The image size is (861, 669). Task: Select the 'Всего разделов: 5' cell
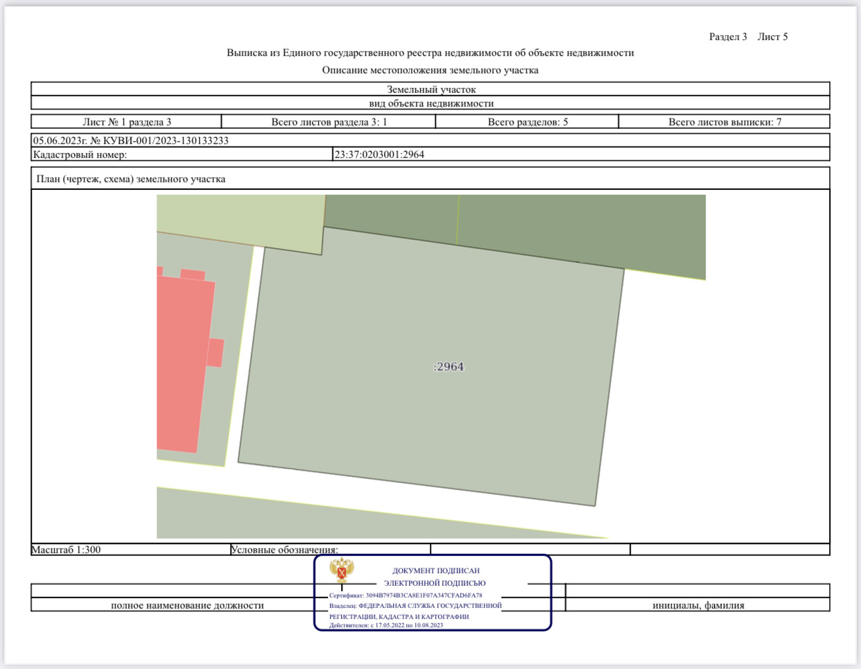(x=528, y=122)
